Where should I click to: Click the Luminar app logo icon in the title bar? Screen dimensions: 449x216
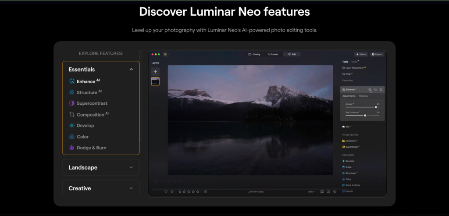[165, 54]
